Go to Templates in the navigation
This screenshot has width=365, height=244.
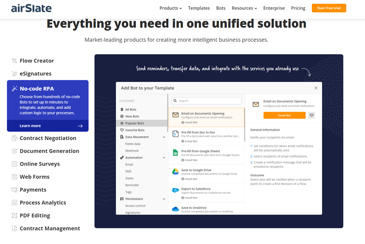point(199,8)
